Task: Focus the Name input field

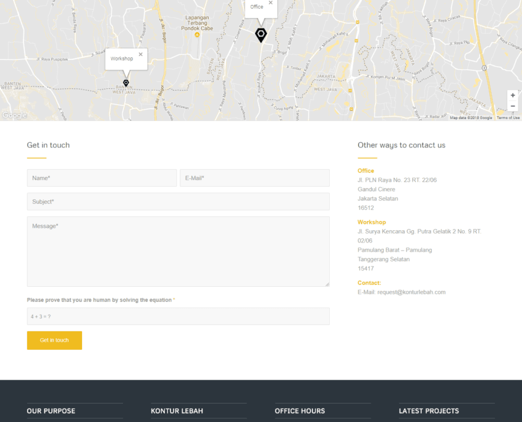Action: [x=101, y=178]
